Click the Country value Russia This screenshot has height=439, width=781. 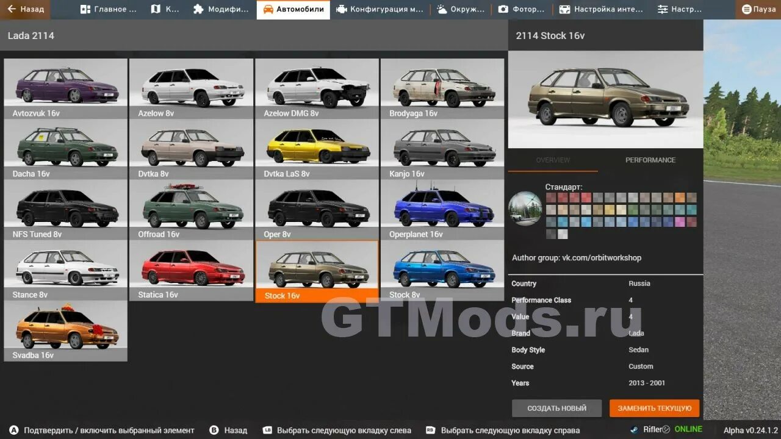pyautogui.click(x=639, y=284)
